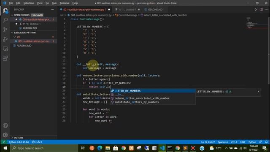Open the Run menu
Viewport: 270px width, 152px height.
54,3
